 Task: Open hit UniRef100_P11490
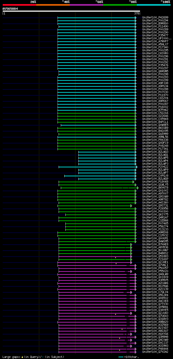pyautogui.click(x=155, y=26)
